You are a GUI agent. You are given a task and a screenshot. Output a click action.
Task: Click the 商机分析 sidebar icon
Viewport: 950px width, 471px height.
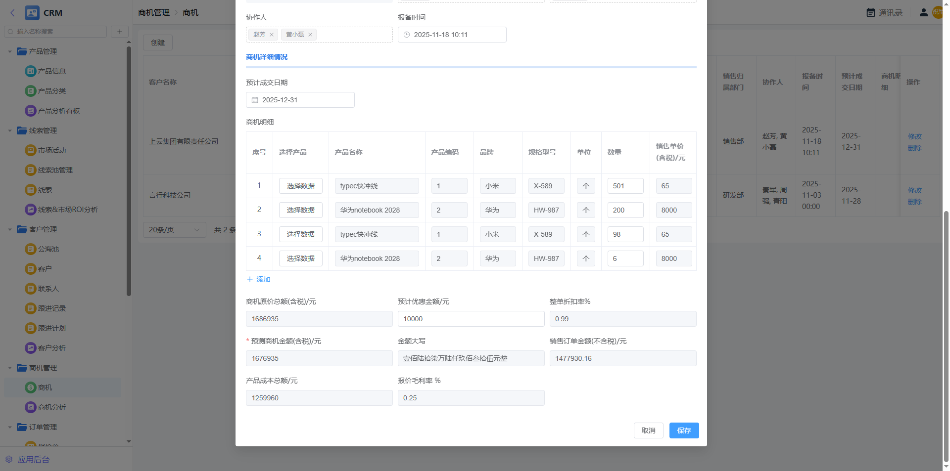[x=30, y=407]
